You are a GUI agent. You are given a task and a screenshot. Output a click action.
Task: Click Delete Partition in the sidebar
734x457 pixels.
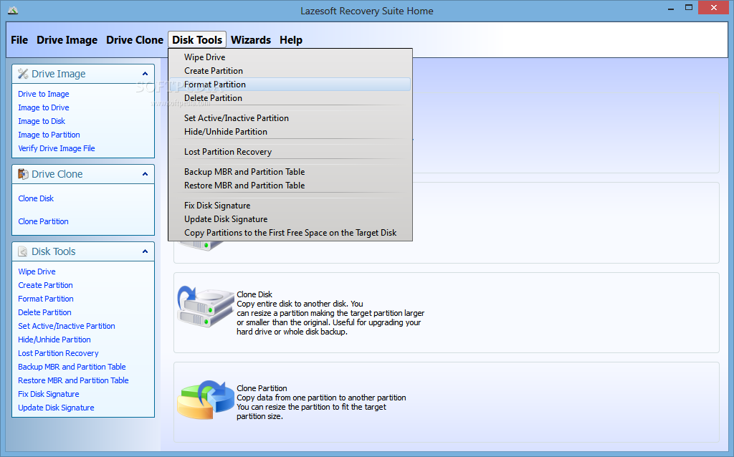45,312
